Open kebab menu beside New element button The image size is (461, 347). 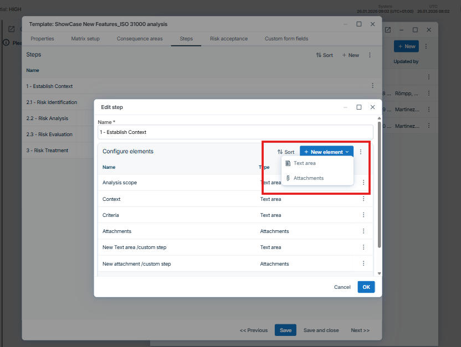tap(361, 152)
